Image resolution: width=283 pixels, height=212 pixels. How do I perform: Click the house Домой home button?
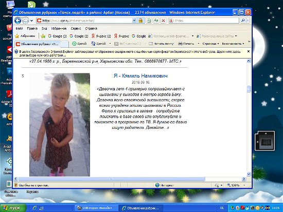99,44
